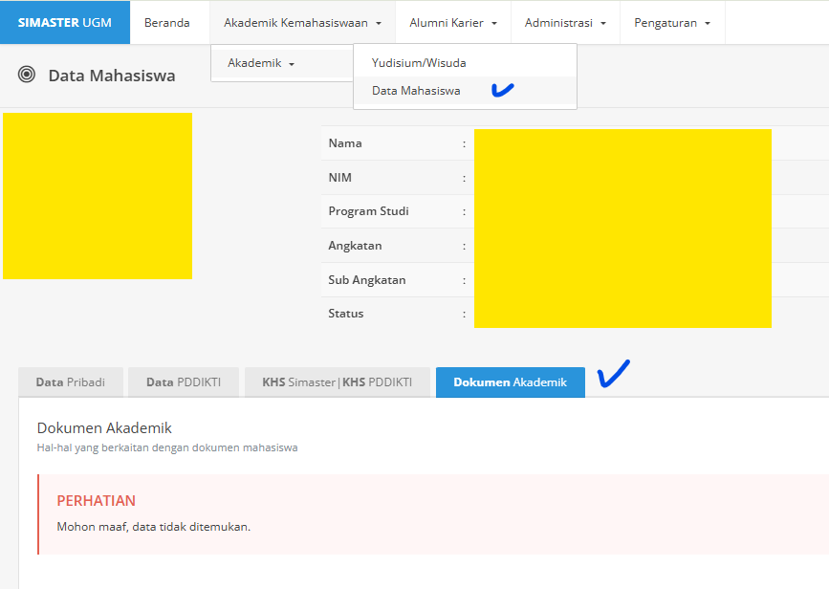Click the blue checkmark beside Data Mahasiswa
Image resolution: width=829 pixels, height=589 pixels.
[502, 90]
